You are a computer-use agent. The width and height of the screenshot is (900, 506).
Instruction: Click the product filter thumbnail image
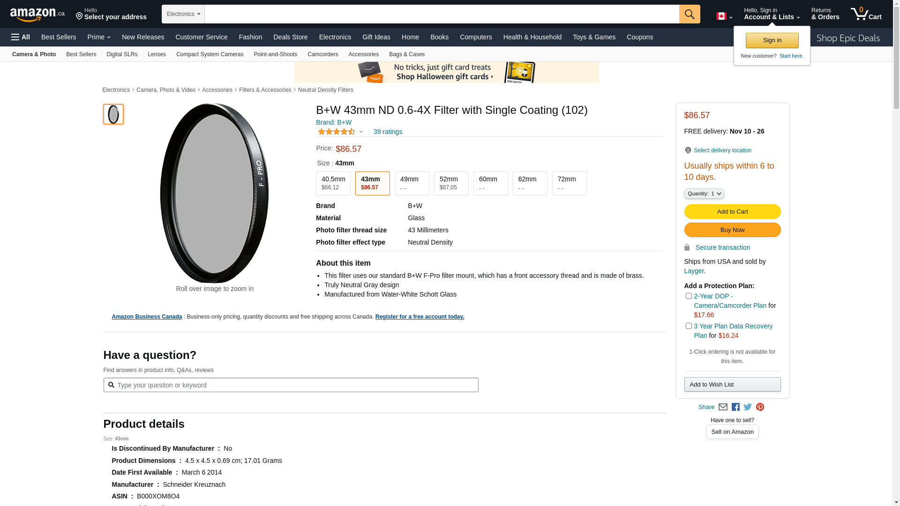(x=113, y=114)
